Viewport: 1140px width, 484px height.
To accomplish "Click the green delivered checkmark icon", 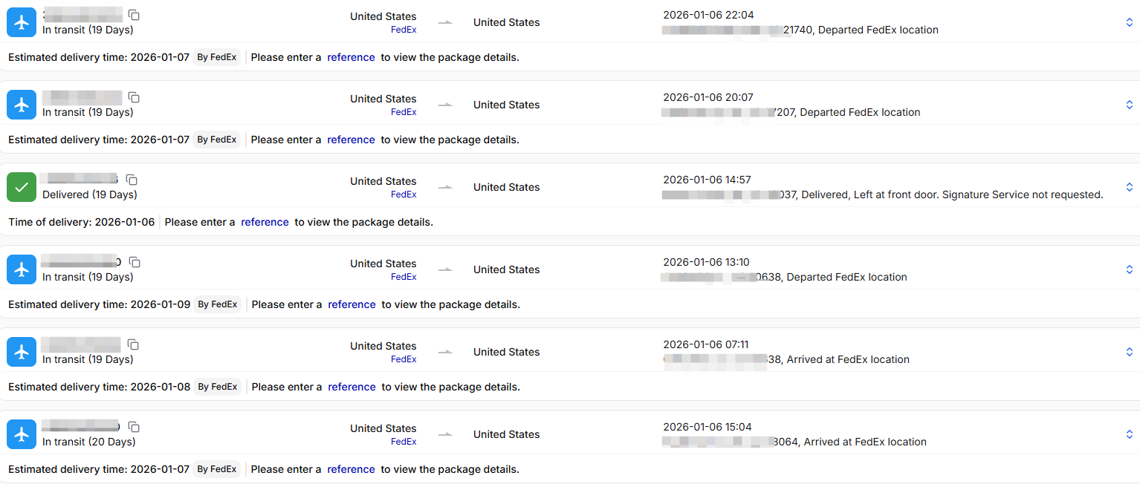I will [22, 187].
